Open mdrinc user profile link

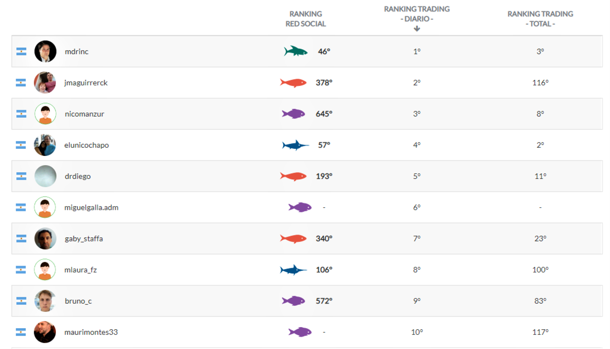point(77,51)
